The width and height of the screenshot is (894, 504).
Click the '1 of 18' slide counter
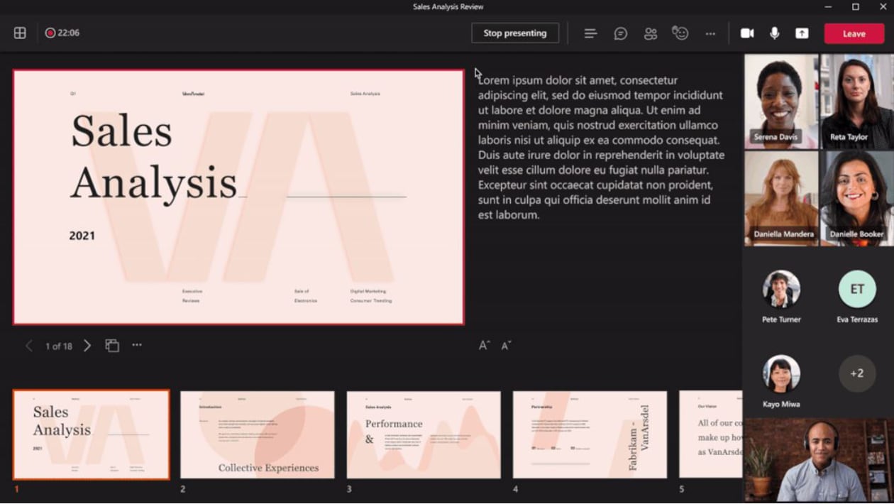pyautogui.click(x=59, y=346)
